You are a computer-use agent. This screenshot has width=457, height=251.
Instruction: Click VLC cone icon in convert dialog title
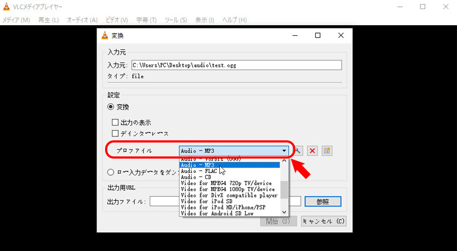(105, 35)
